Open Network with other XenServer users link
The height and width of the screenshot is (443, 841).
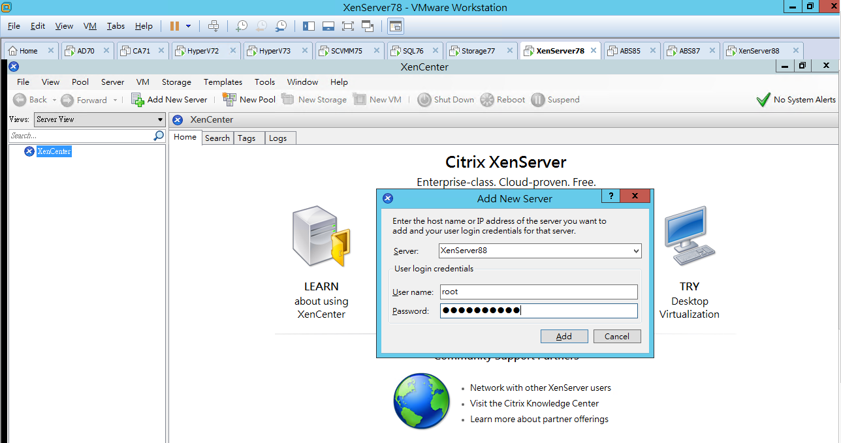click(541, 388)
